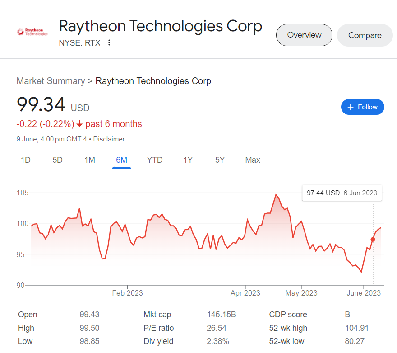The width and height of the screenshot is (397, 353).
Task: Click the High value 99.50
Action: coord(89,328)
